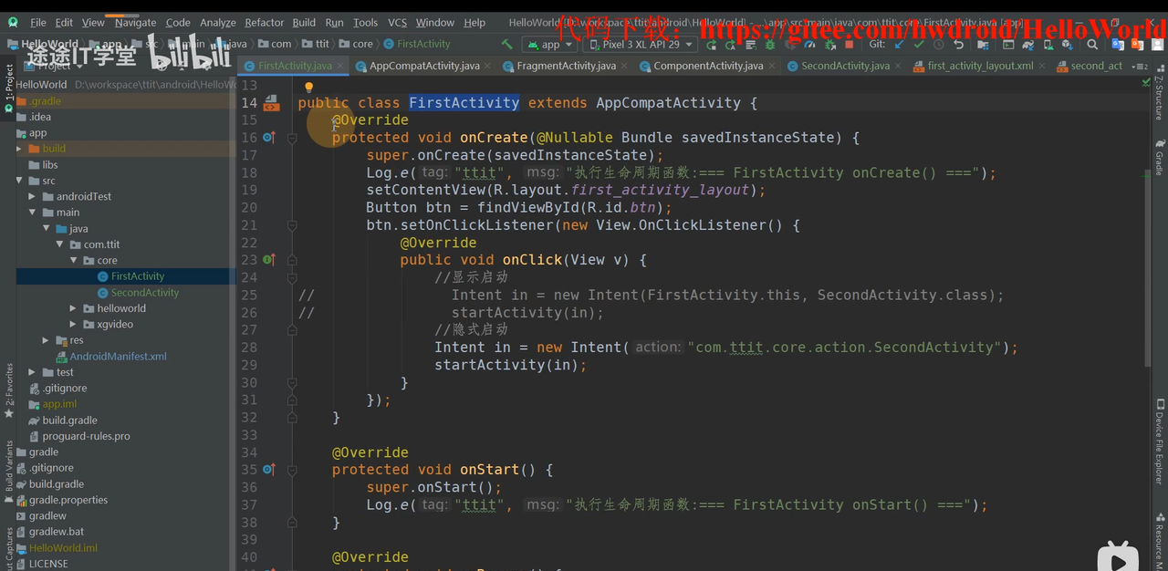The image size is (1168, 571).
Task: Click the Git commit checkmark icon
Action: coord(918,44)
